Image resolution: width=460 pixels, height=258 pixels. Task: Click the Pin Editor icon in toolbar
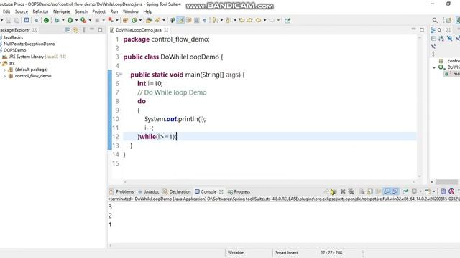(x=287, y=20)
